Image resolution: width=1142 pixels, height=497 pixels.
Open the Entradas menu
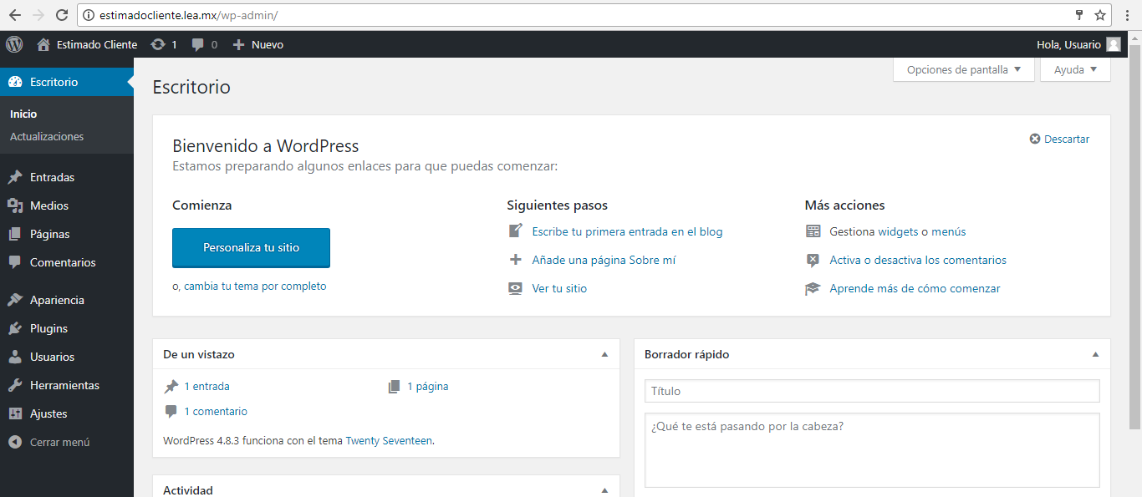coord(67,177)
